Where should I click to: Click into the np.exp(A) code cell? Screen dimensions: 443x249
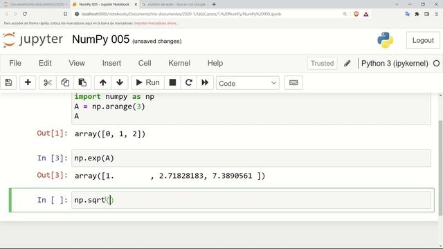pos(251,158)
